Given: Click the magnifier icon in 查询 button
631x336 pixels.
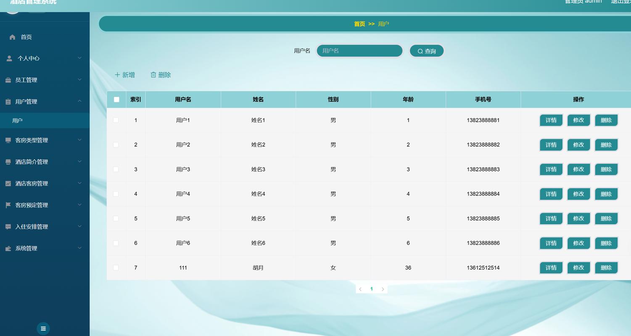Looking at the screenshot, I should (x=420, y=51).
